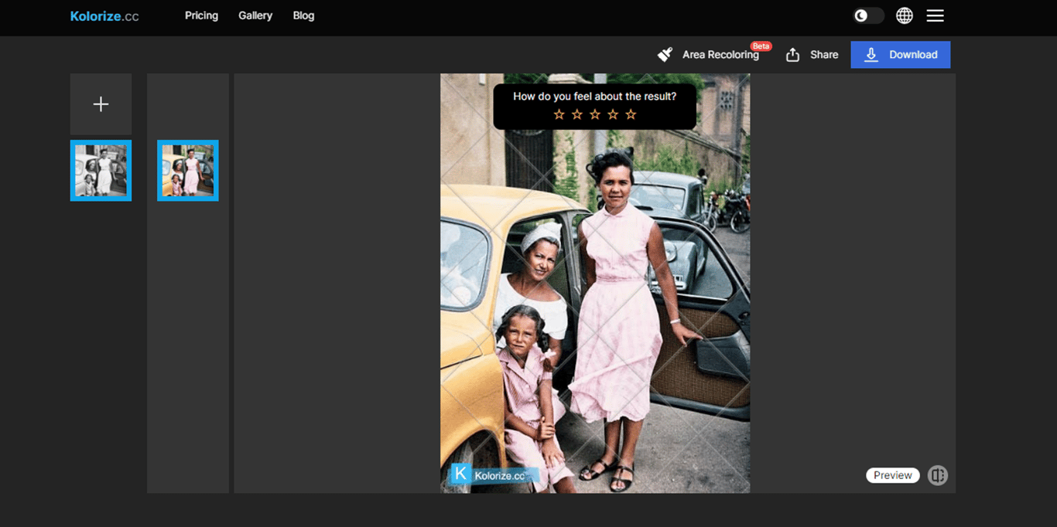
Task: Select the first rating star
Action: coord(559,114)
